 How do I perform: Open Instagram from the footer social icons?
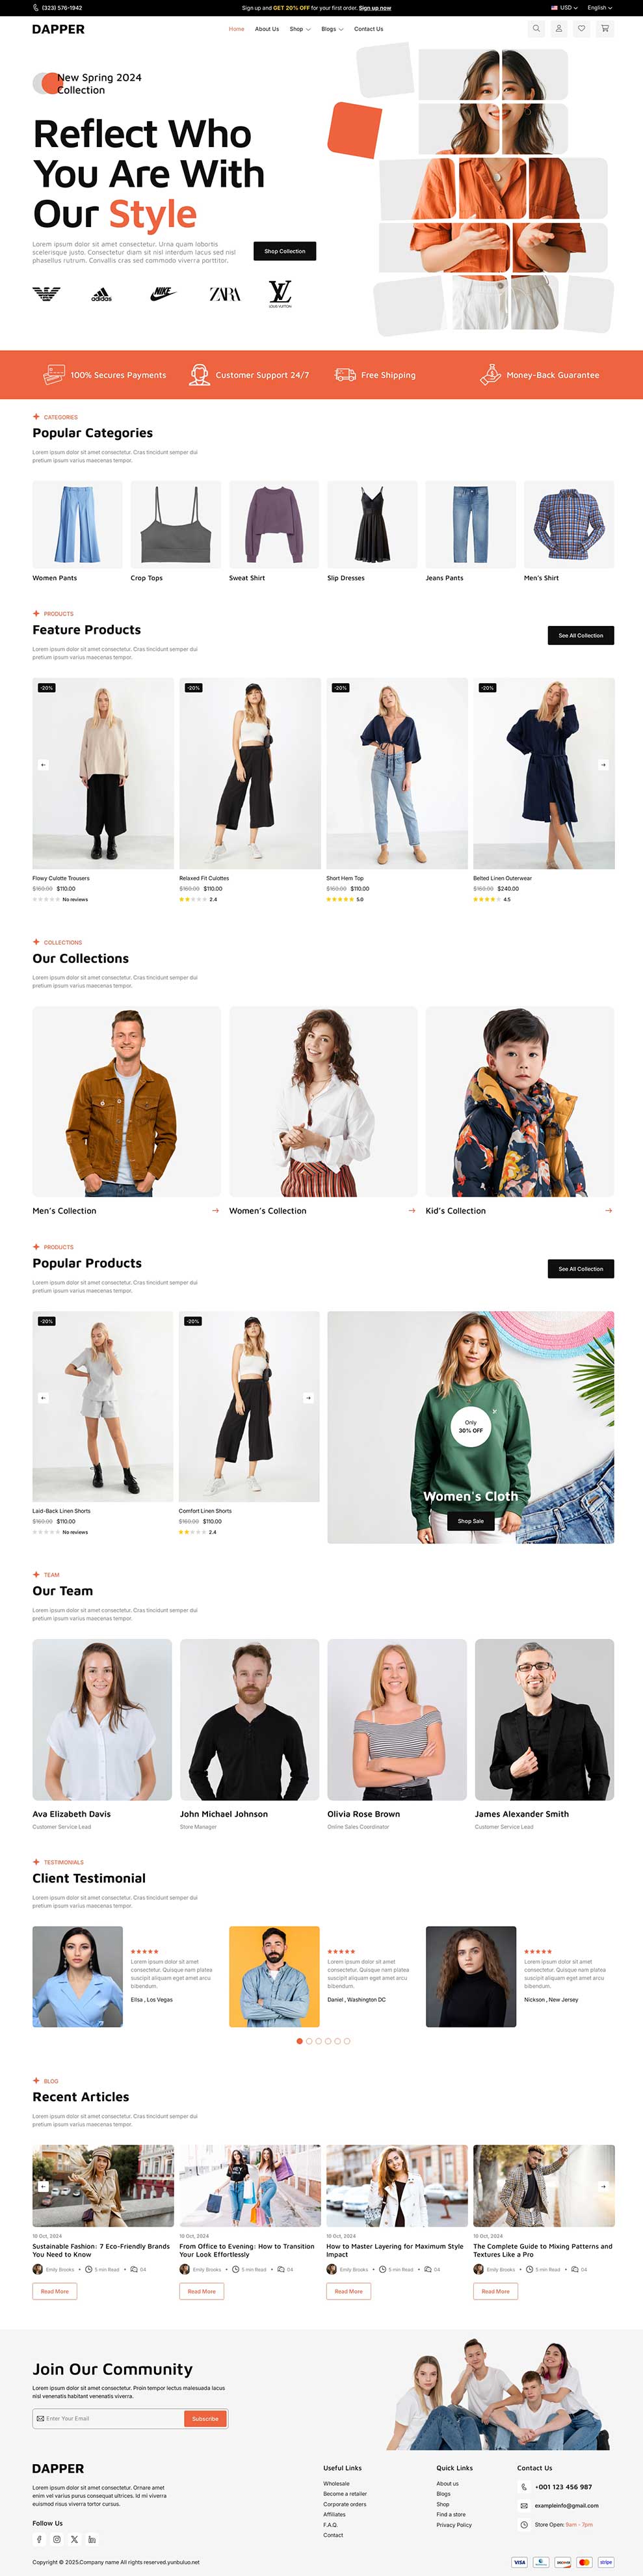(57, 2538)
